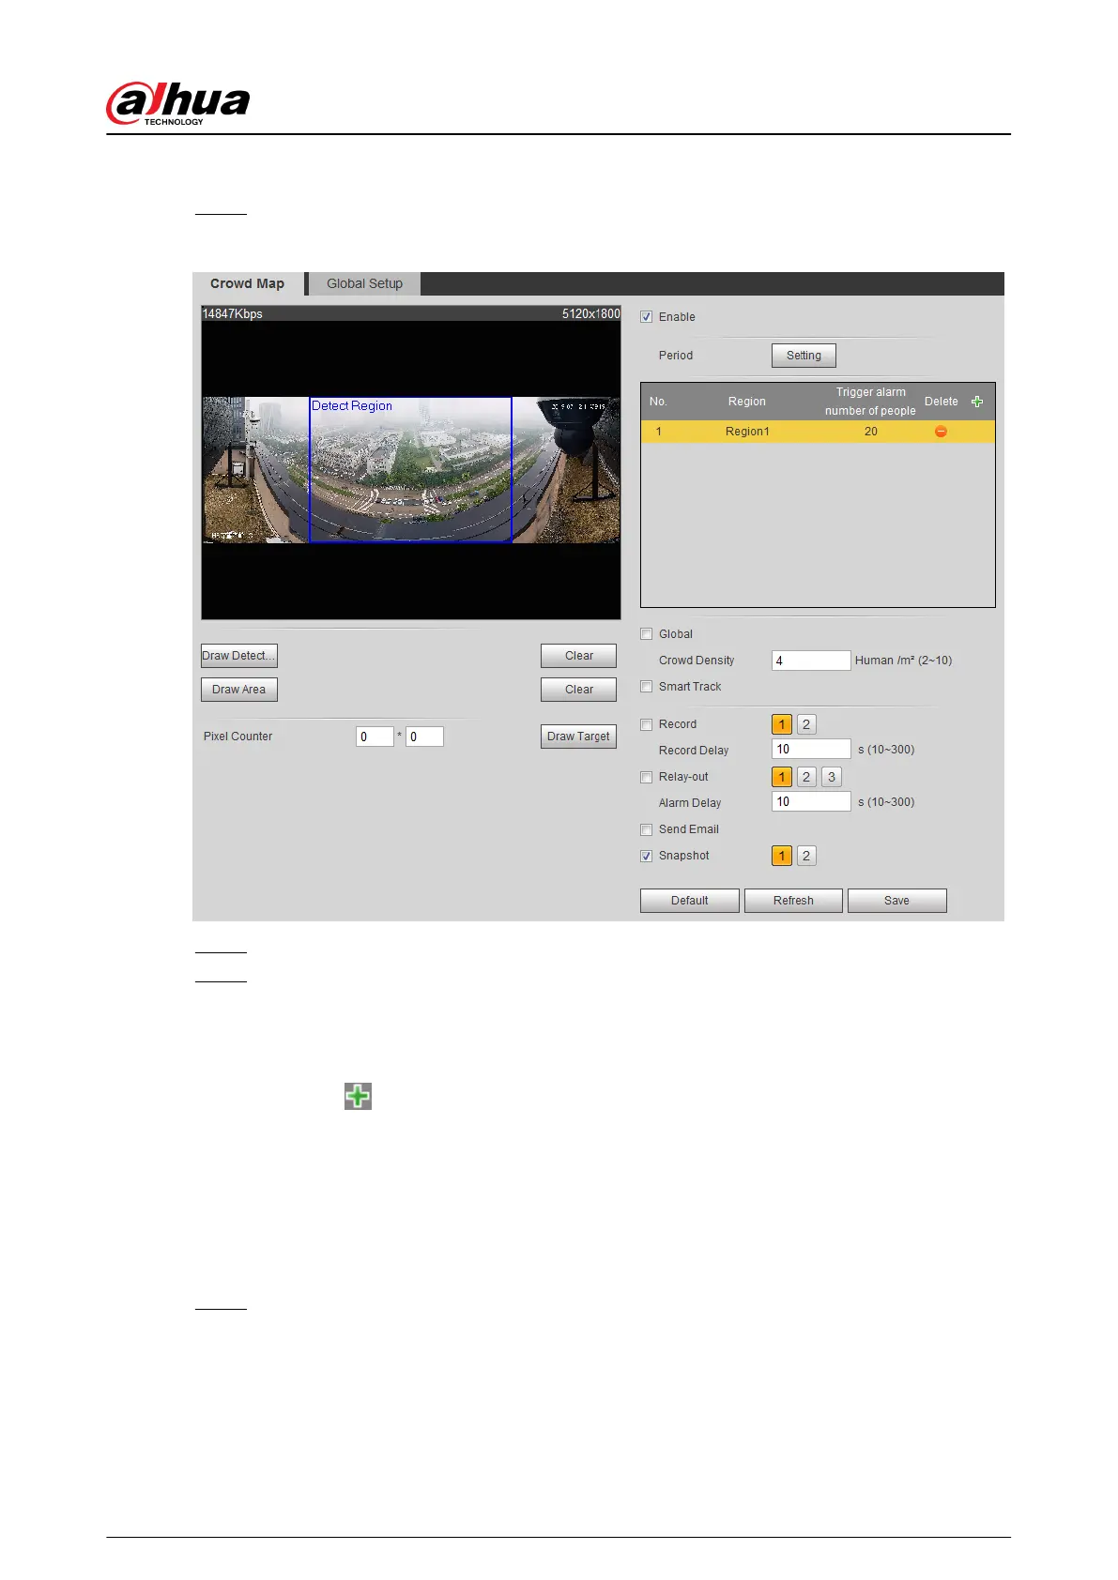Click the Trigger alarm number of people header
Image resolution: width=1118 pixels, height=1580 pixels.
[x=870, y=402]
